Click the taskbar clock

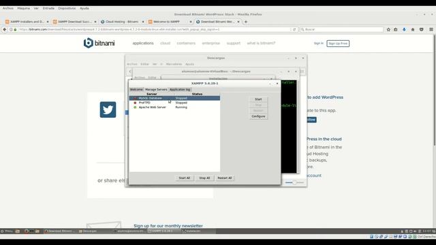tap(426, 231)
